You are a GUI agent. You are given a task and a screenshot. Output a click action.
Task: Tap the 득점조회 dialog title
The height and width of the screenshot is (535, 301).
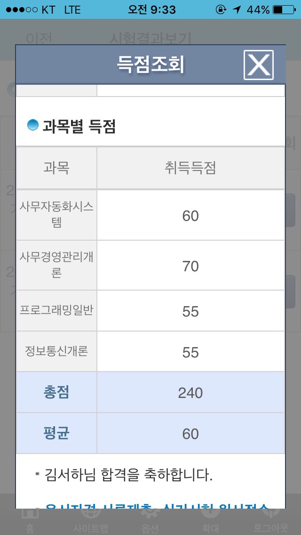[150, 65]
